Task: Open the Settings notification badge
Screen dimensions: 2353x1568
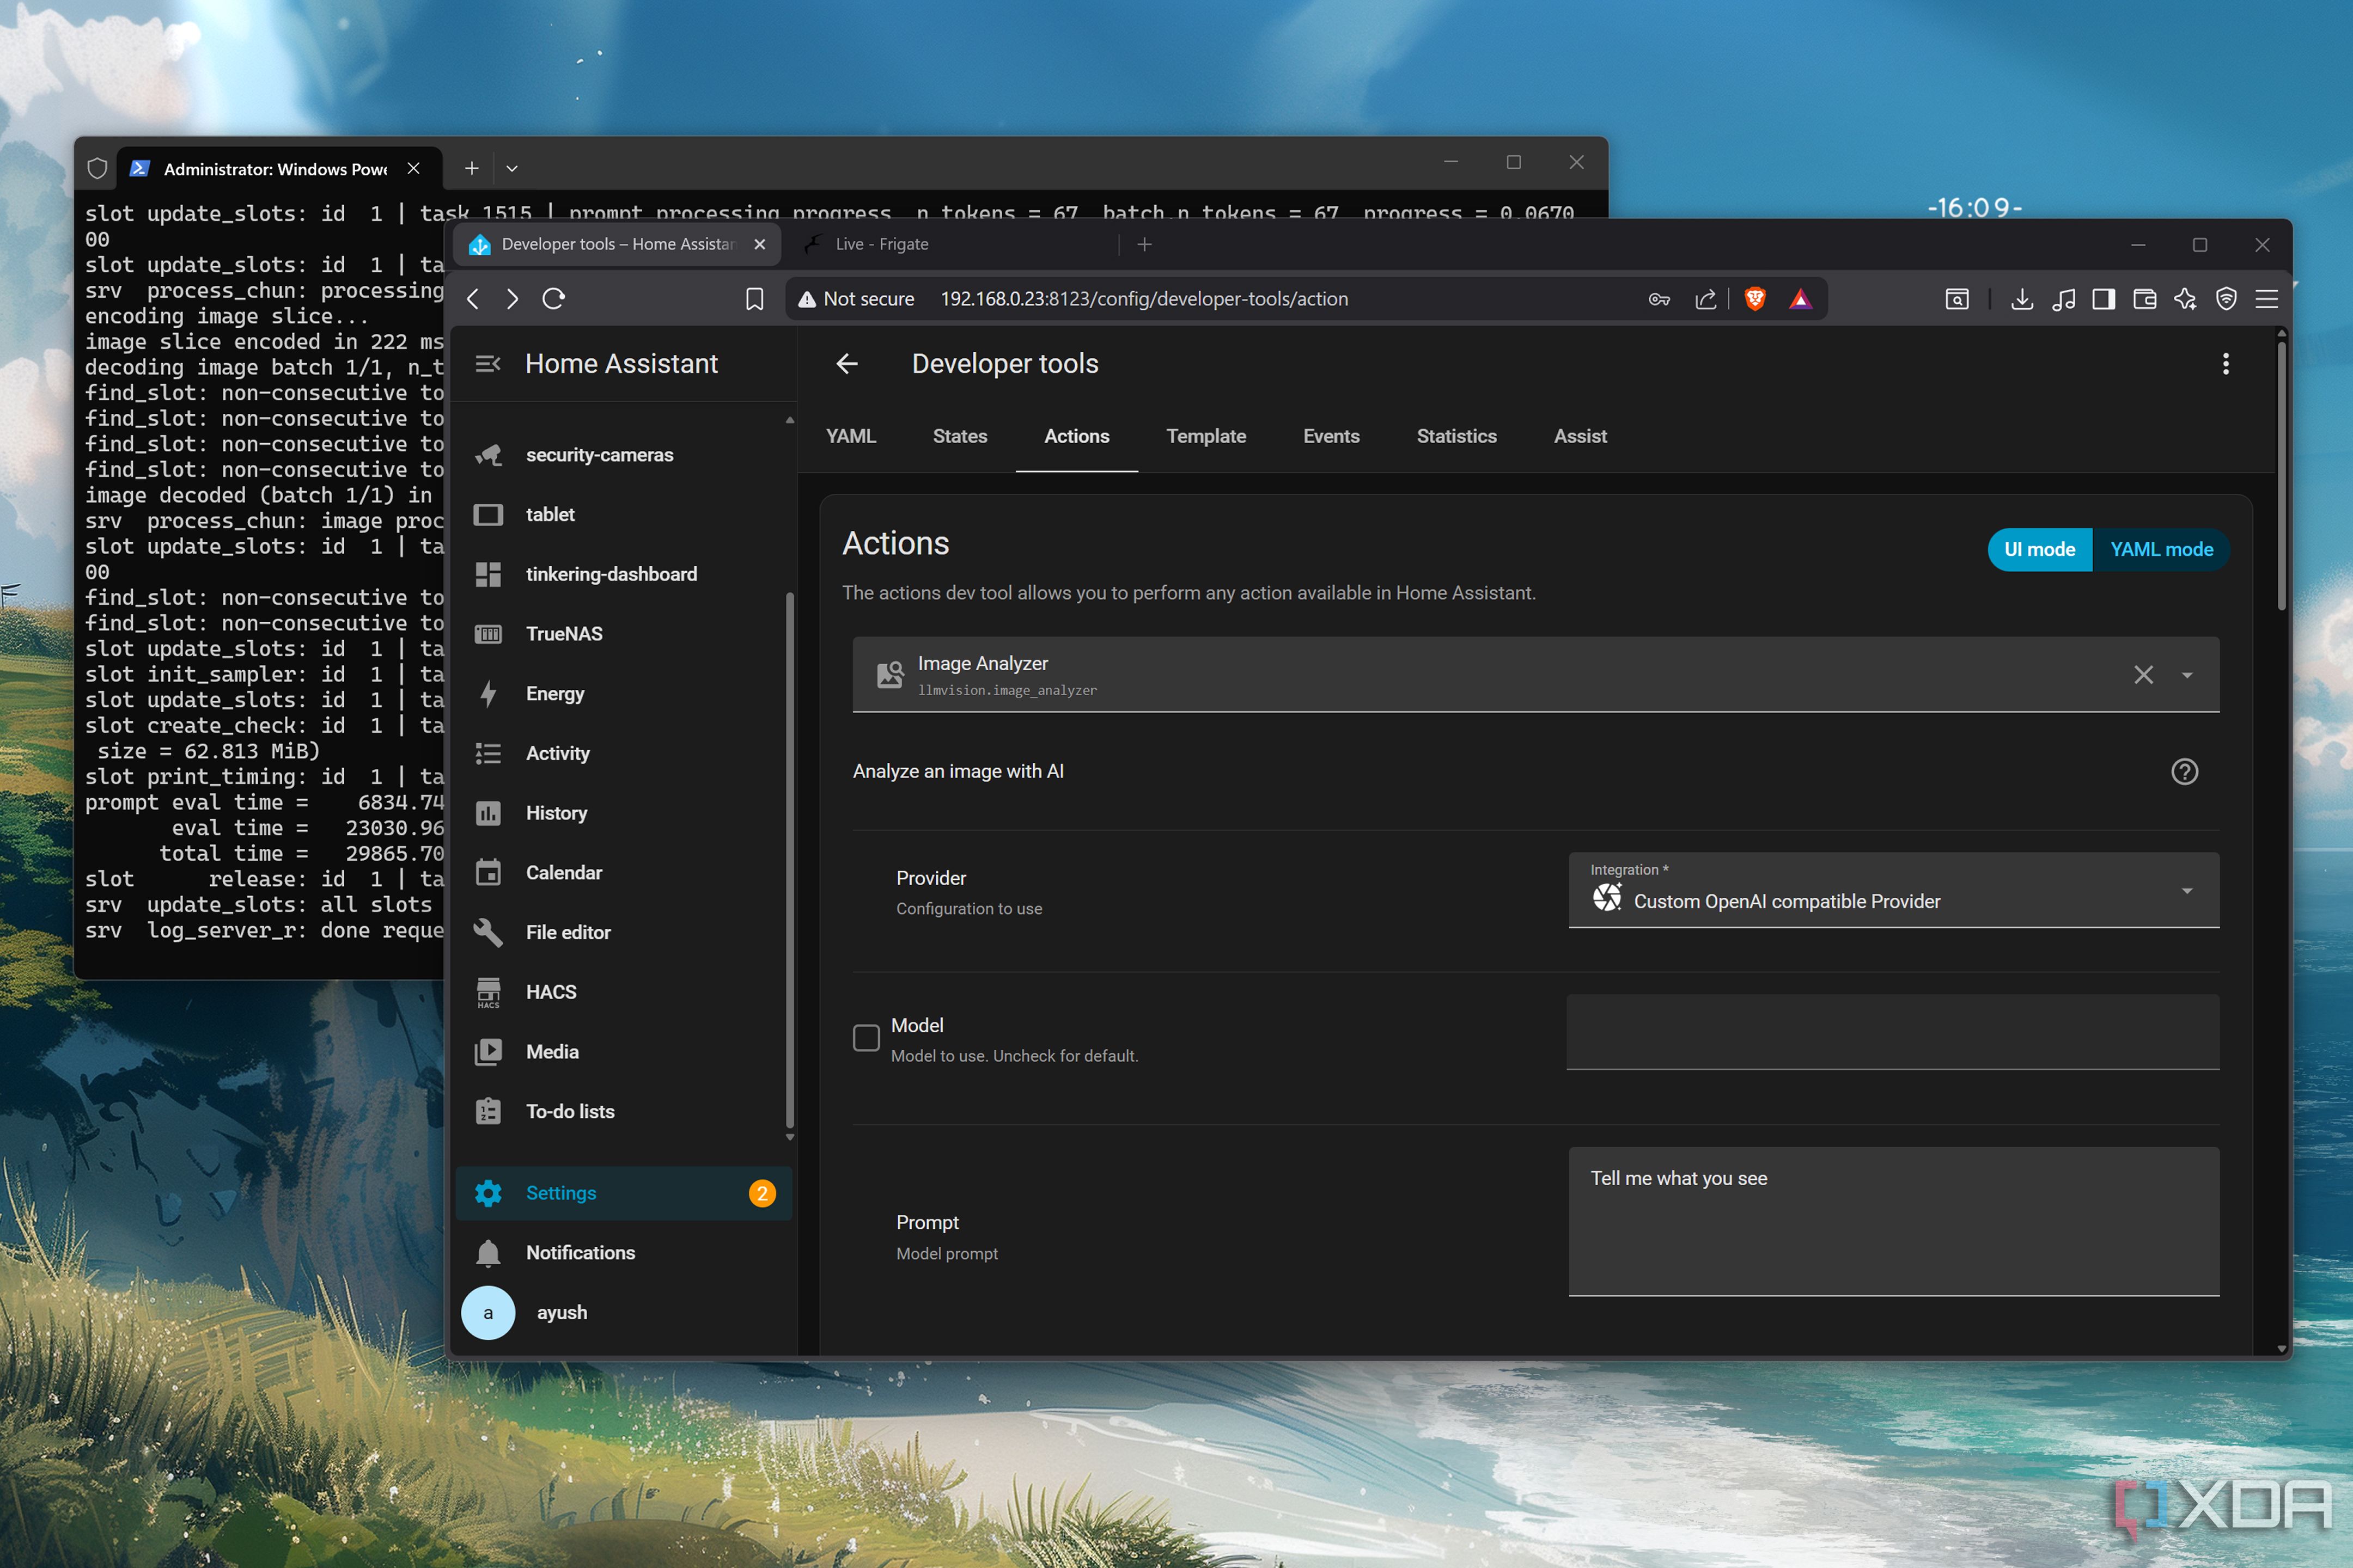Action: (x=763, y=1193)
